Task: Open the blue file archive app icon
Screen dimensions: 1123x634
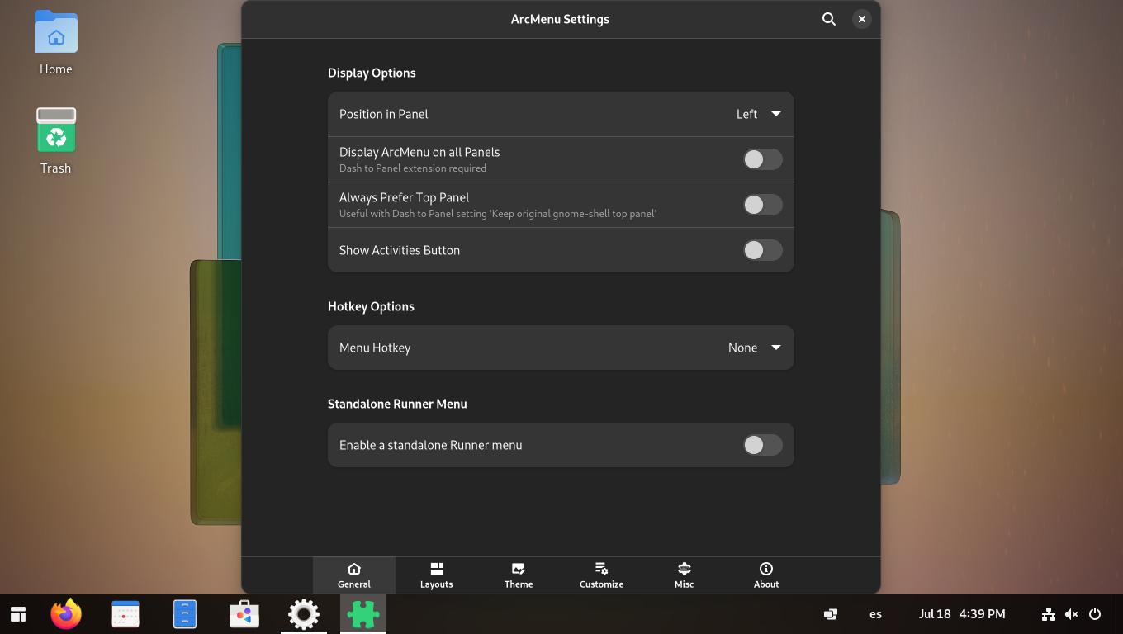Action: coord(185,614)
